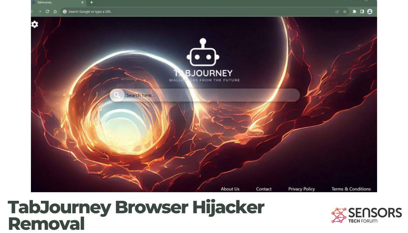The image size is (408, 233).
Task: Open the Privacy Policy link
Action: (x=301, y=189)
